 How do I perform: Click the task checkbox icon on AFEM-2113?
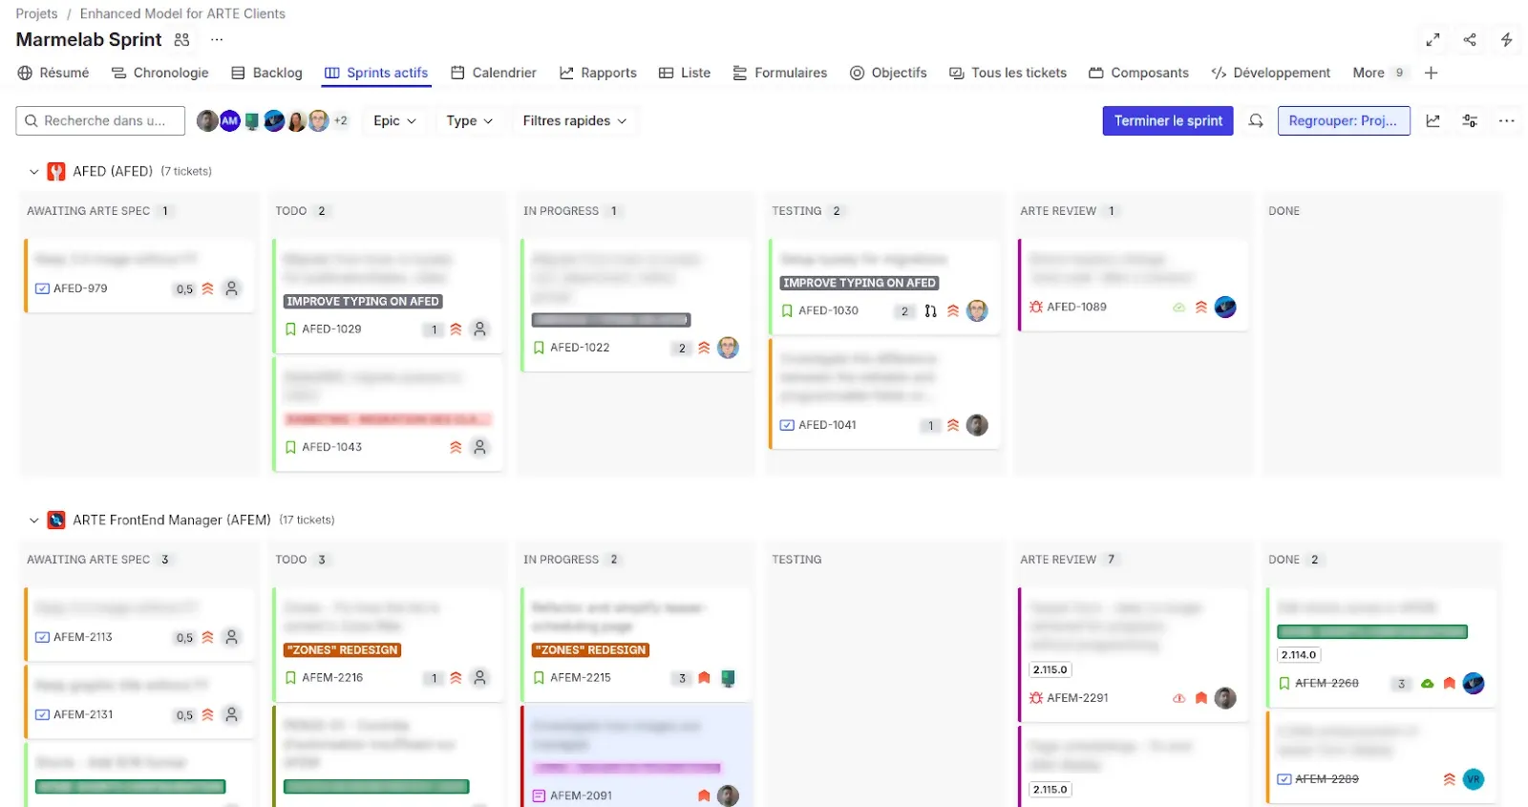(42, 637)
